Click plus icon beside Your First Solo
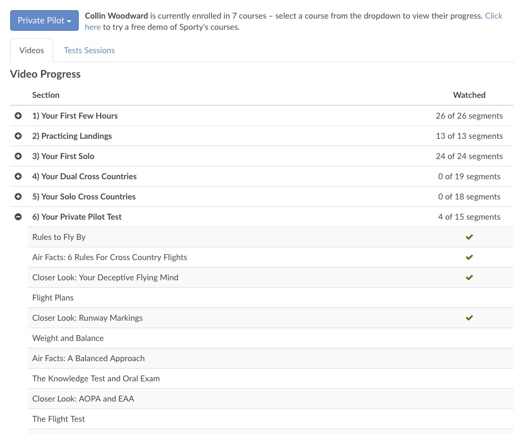The width and height of the screenshot is (522, 434). coord(18,156)
